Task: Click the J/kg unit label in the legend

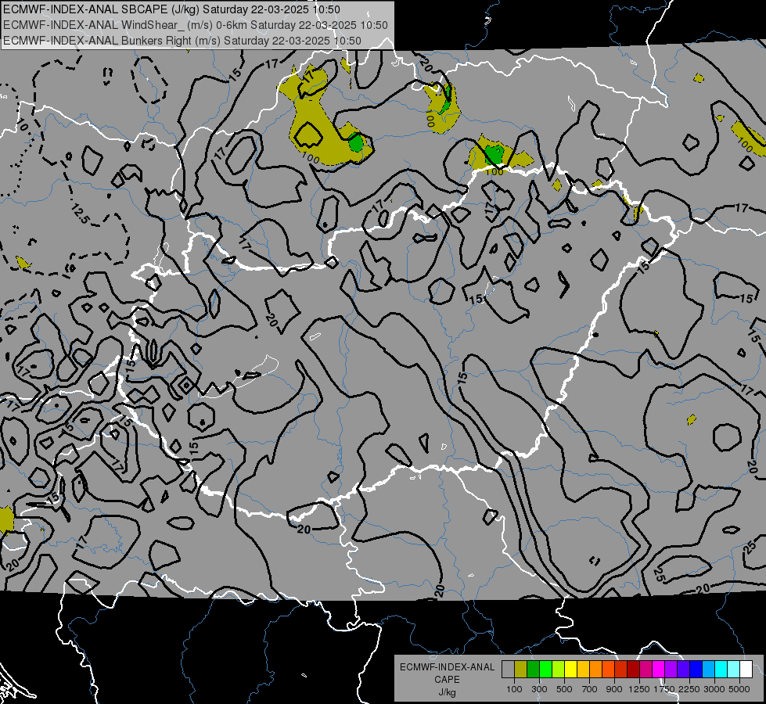Action: tap(447, 692)
